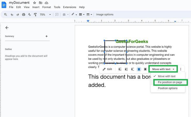Undo the last action
This screenshot has width=191, height=117.
[x=12, y=15]
